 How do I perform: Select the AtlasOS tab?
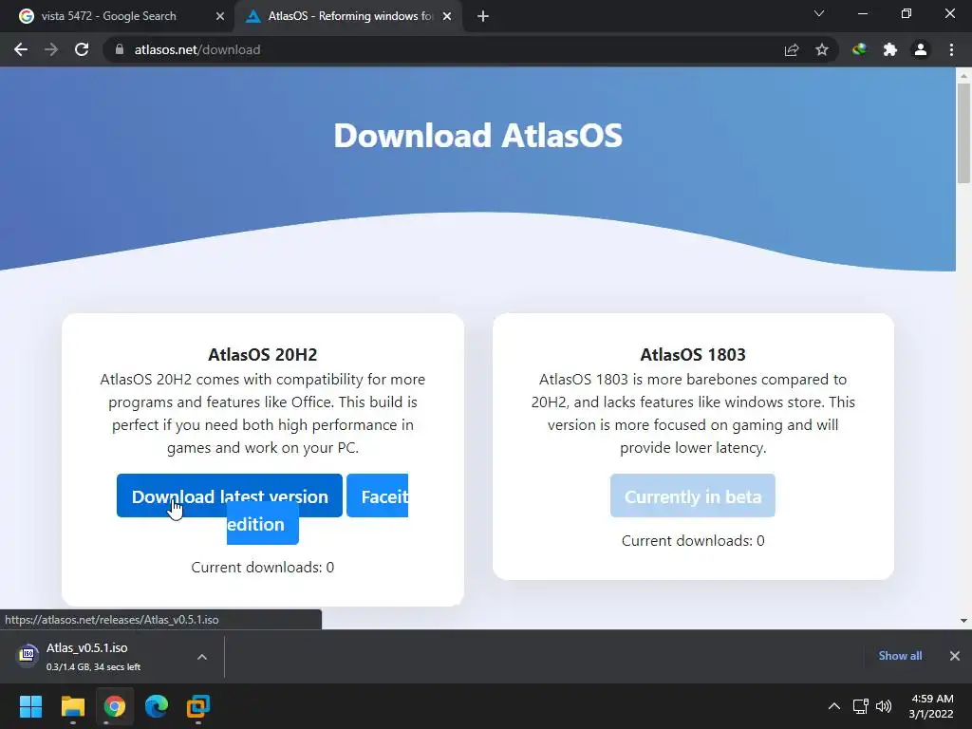[350, 16]
